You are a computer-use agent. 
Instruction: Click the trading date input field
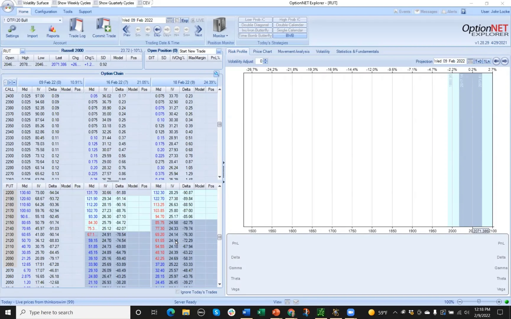tap(143, 20)
